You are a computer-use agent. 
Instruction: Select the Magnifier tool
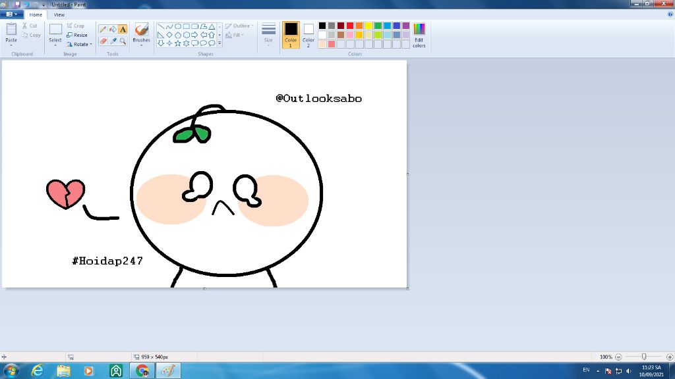123,41
